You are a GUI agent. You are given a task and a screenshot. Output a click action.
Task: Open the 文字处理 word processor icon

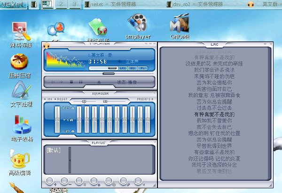pyautogui.click(x=21, y=94)
